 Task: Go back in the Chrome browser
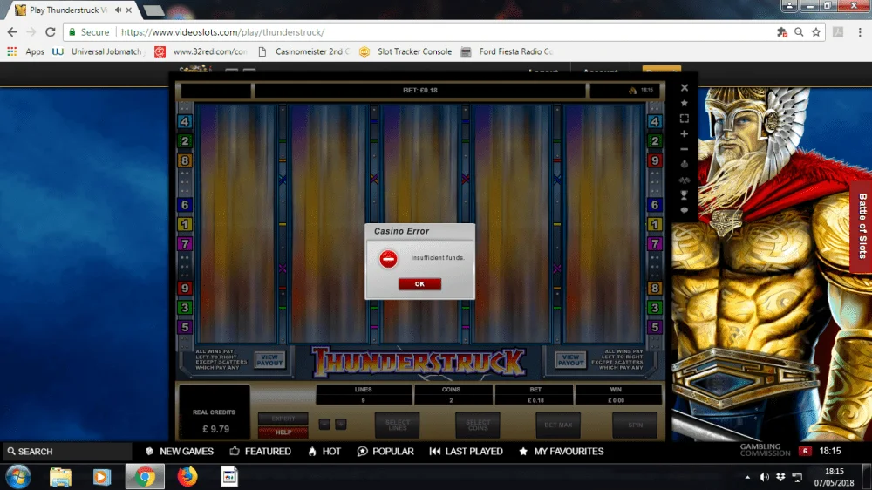pos(12,32)
